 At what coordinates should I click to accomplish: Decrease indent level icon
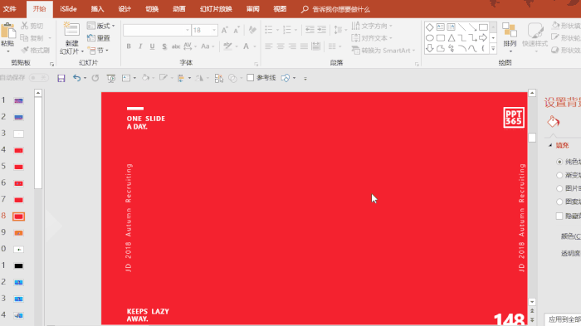pyautogui.click(x=310, y=30)
